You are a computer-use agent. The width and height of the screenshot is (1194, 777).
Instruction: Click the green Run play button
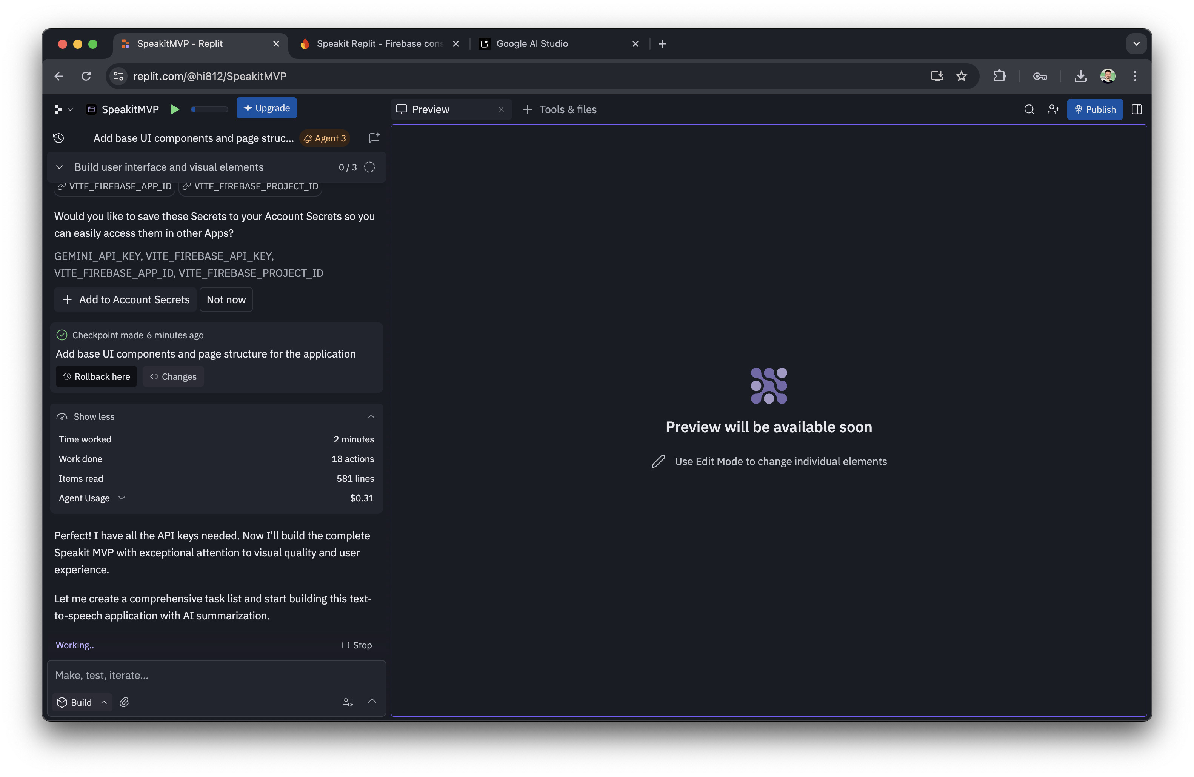(175, 109)
